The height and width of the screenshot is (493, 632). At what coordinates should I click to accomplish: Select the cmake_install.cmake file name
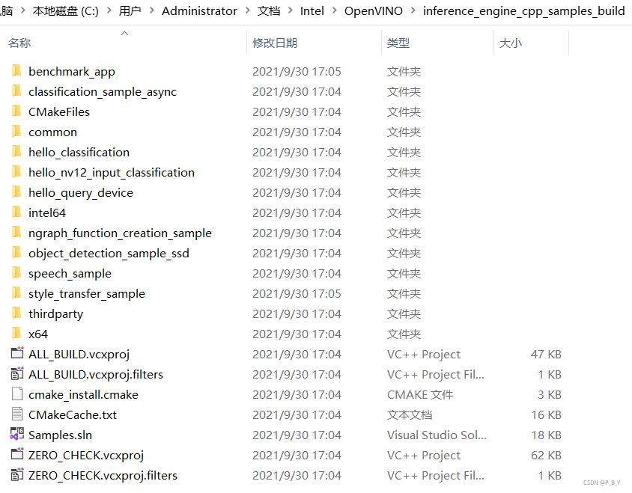83,394
